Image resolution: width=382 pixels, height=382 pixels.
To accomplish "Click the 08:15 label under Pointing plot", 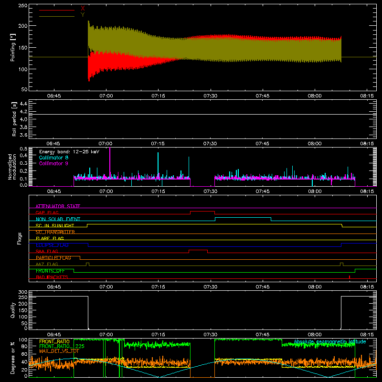I will (367, 96).
